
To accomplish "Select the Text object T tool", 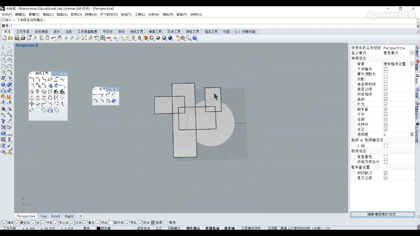I will click(x=3, y=121).
